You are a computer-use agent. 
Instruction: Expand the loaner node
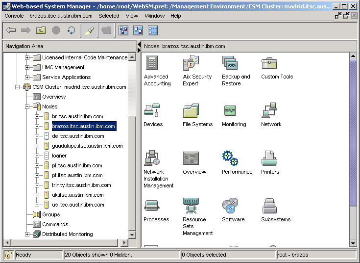click(x=37, y=156)
